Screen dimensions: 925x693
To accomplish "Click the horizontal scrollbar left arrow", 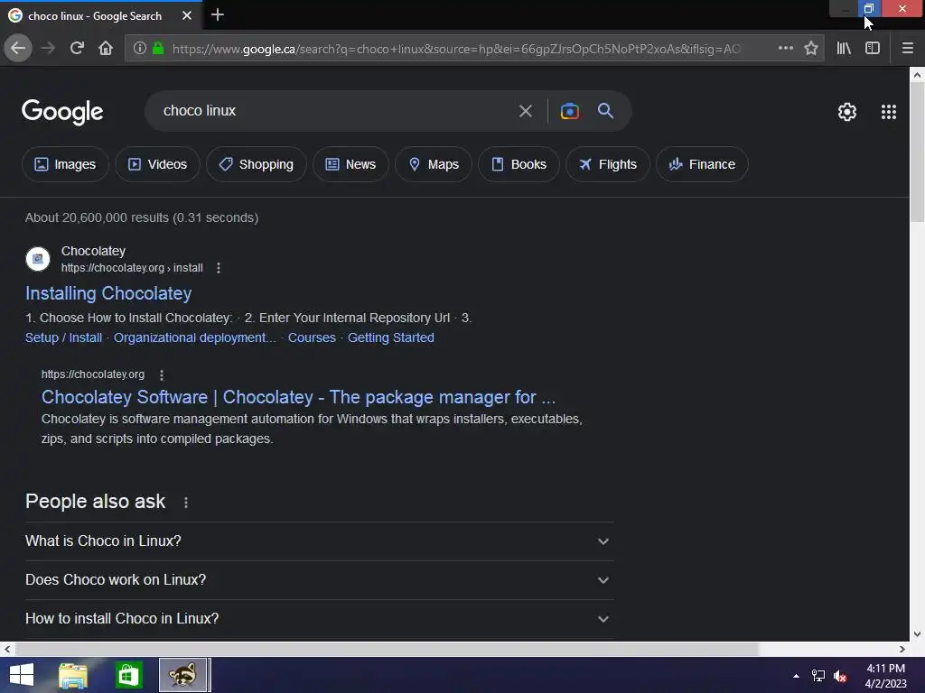I will coord(7,649).
